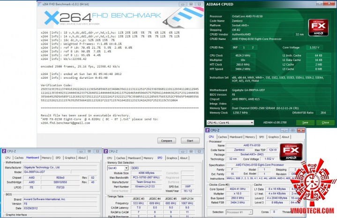Select CPU tab in left CPU-Z Mainboard window
Screen dimensions: 337x218
8,158
